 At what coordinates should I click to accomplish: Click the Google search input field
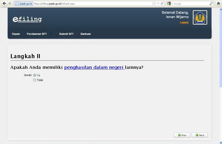(x=191, y=4)
